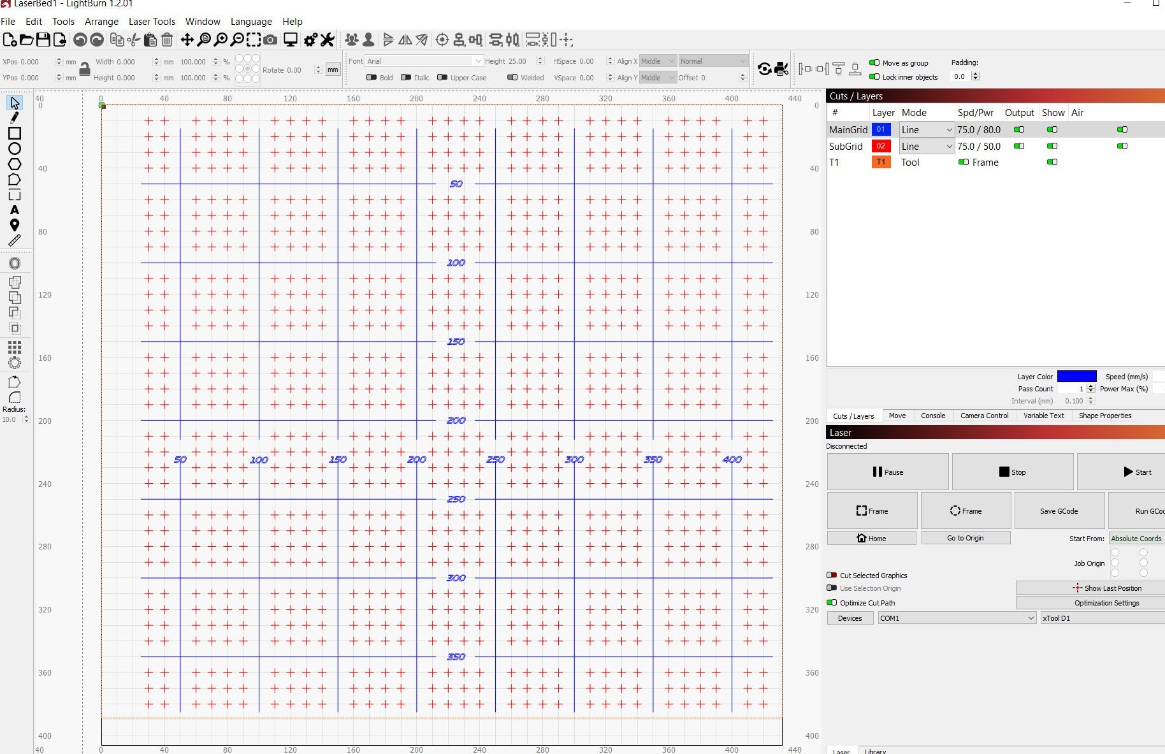1165x754 pixels.
Task: Toggle Output for the SubGrid layer
Action: tap(1018, 146)
